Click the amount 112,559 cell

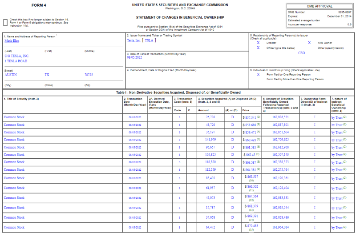(210, 169)
